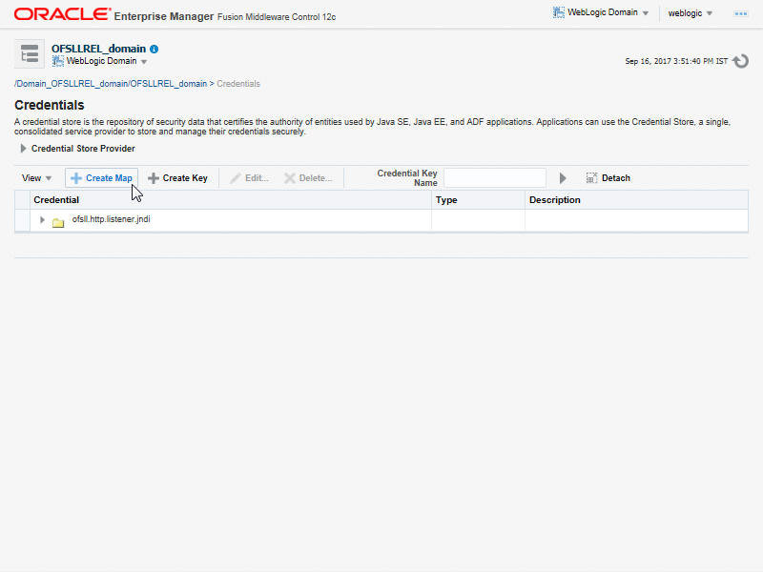
Task: Run the credential key name search arrow
Action: 563,178
